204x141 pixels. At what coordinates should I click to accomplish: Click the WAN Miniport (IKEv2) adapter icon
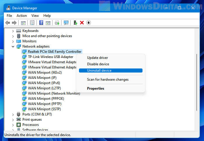(x=24, y=73)
